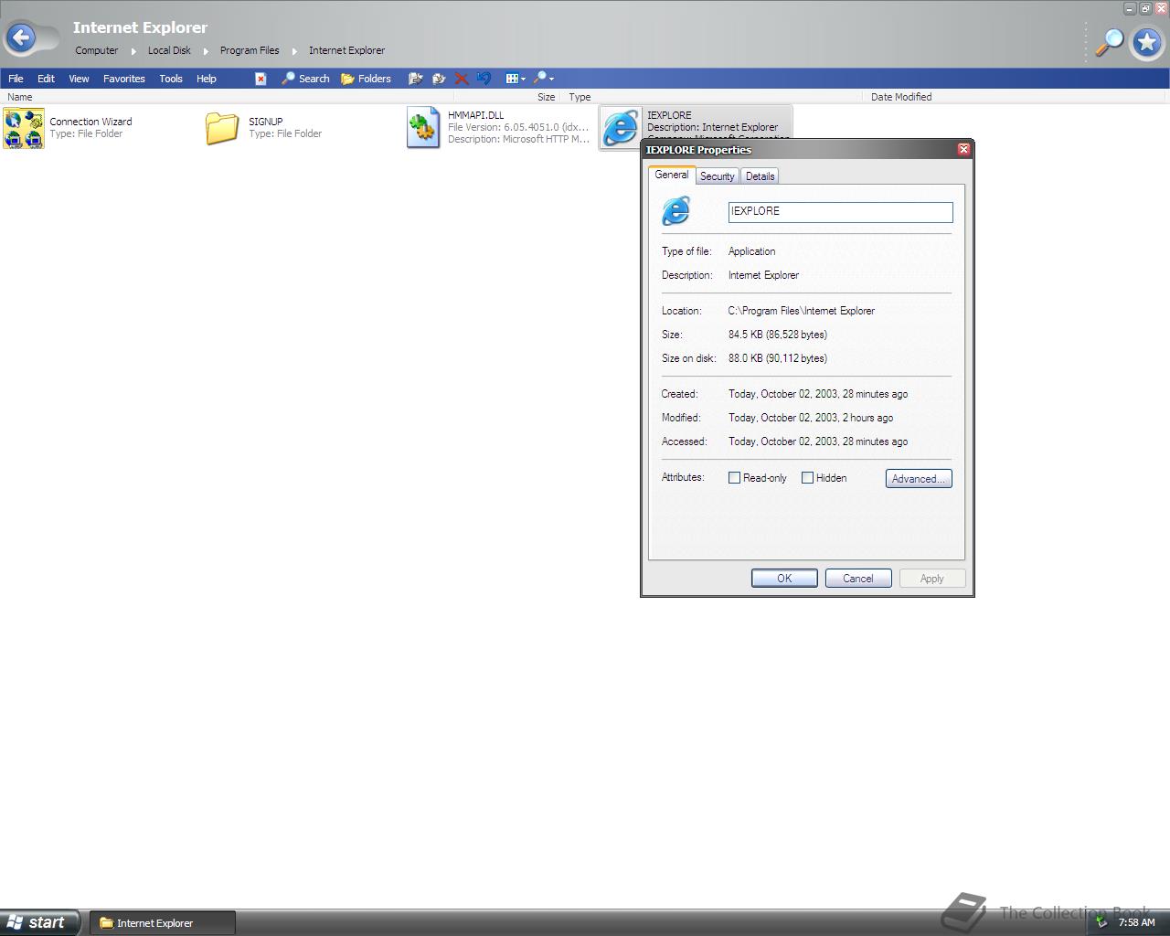
Task: Click the blue Undo arrow icon
Action: tap(484, 79)
